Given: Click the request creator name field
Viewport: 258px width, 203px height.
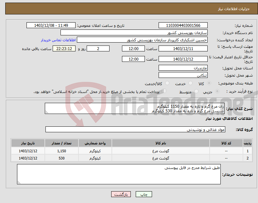Looking at the screenshot, I should [x=142, y=40].
